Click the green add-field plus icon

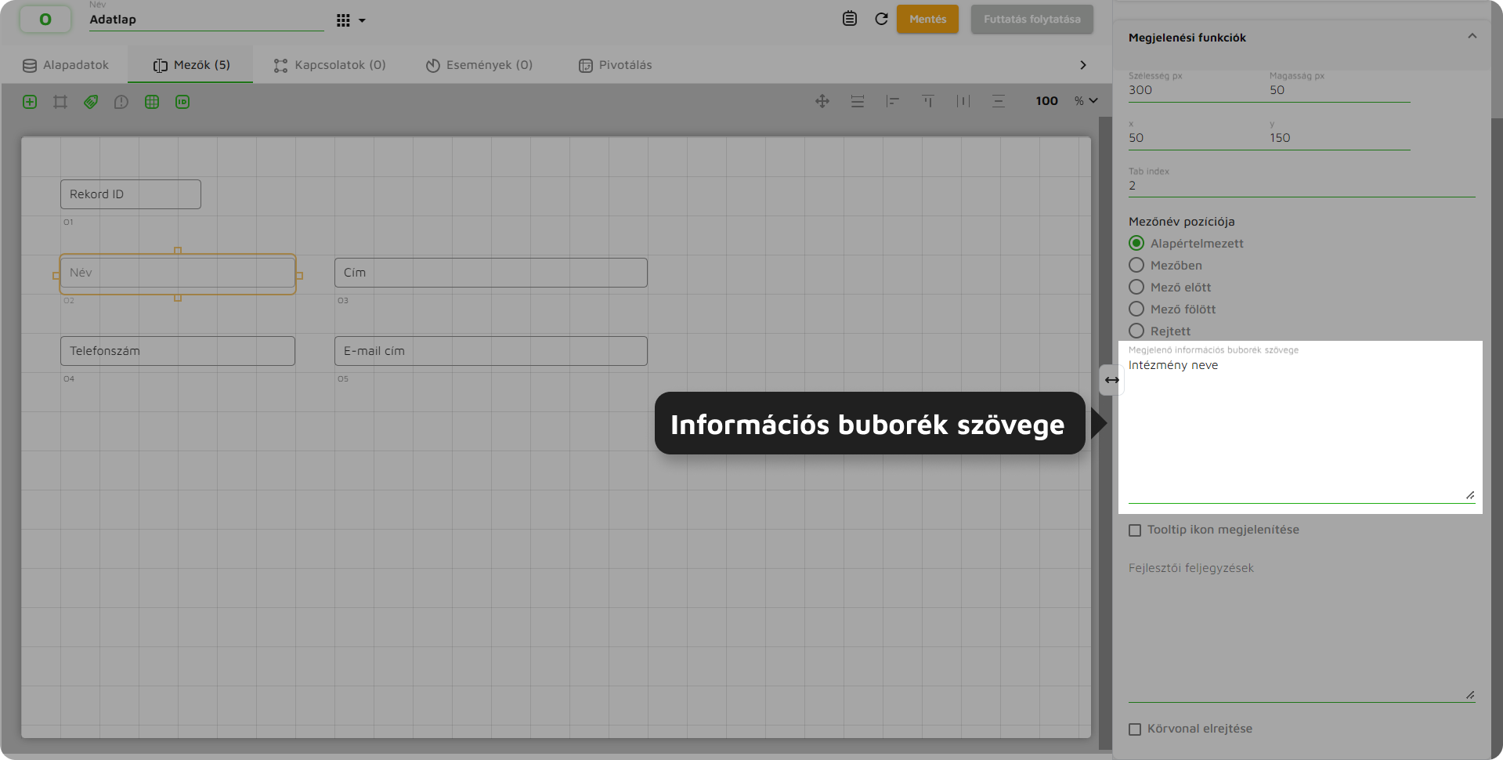[x=30, y=102]
